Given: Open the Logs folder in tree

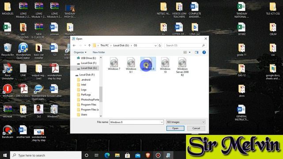Looking at the screenshot, I should tap(82, 90).
